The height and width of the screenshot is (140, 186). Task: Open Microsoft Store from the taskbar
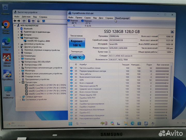[139, 123]
